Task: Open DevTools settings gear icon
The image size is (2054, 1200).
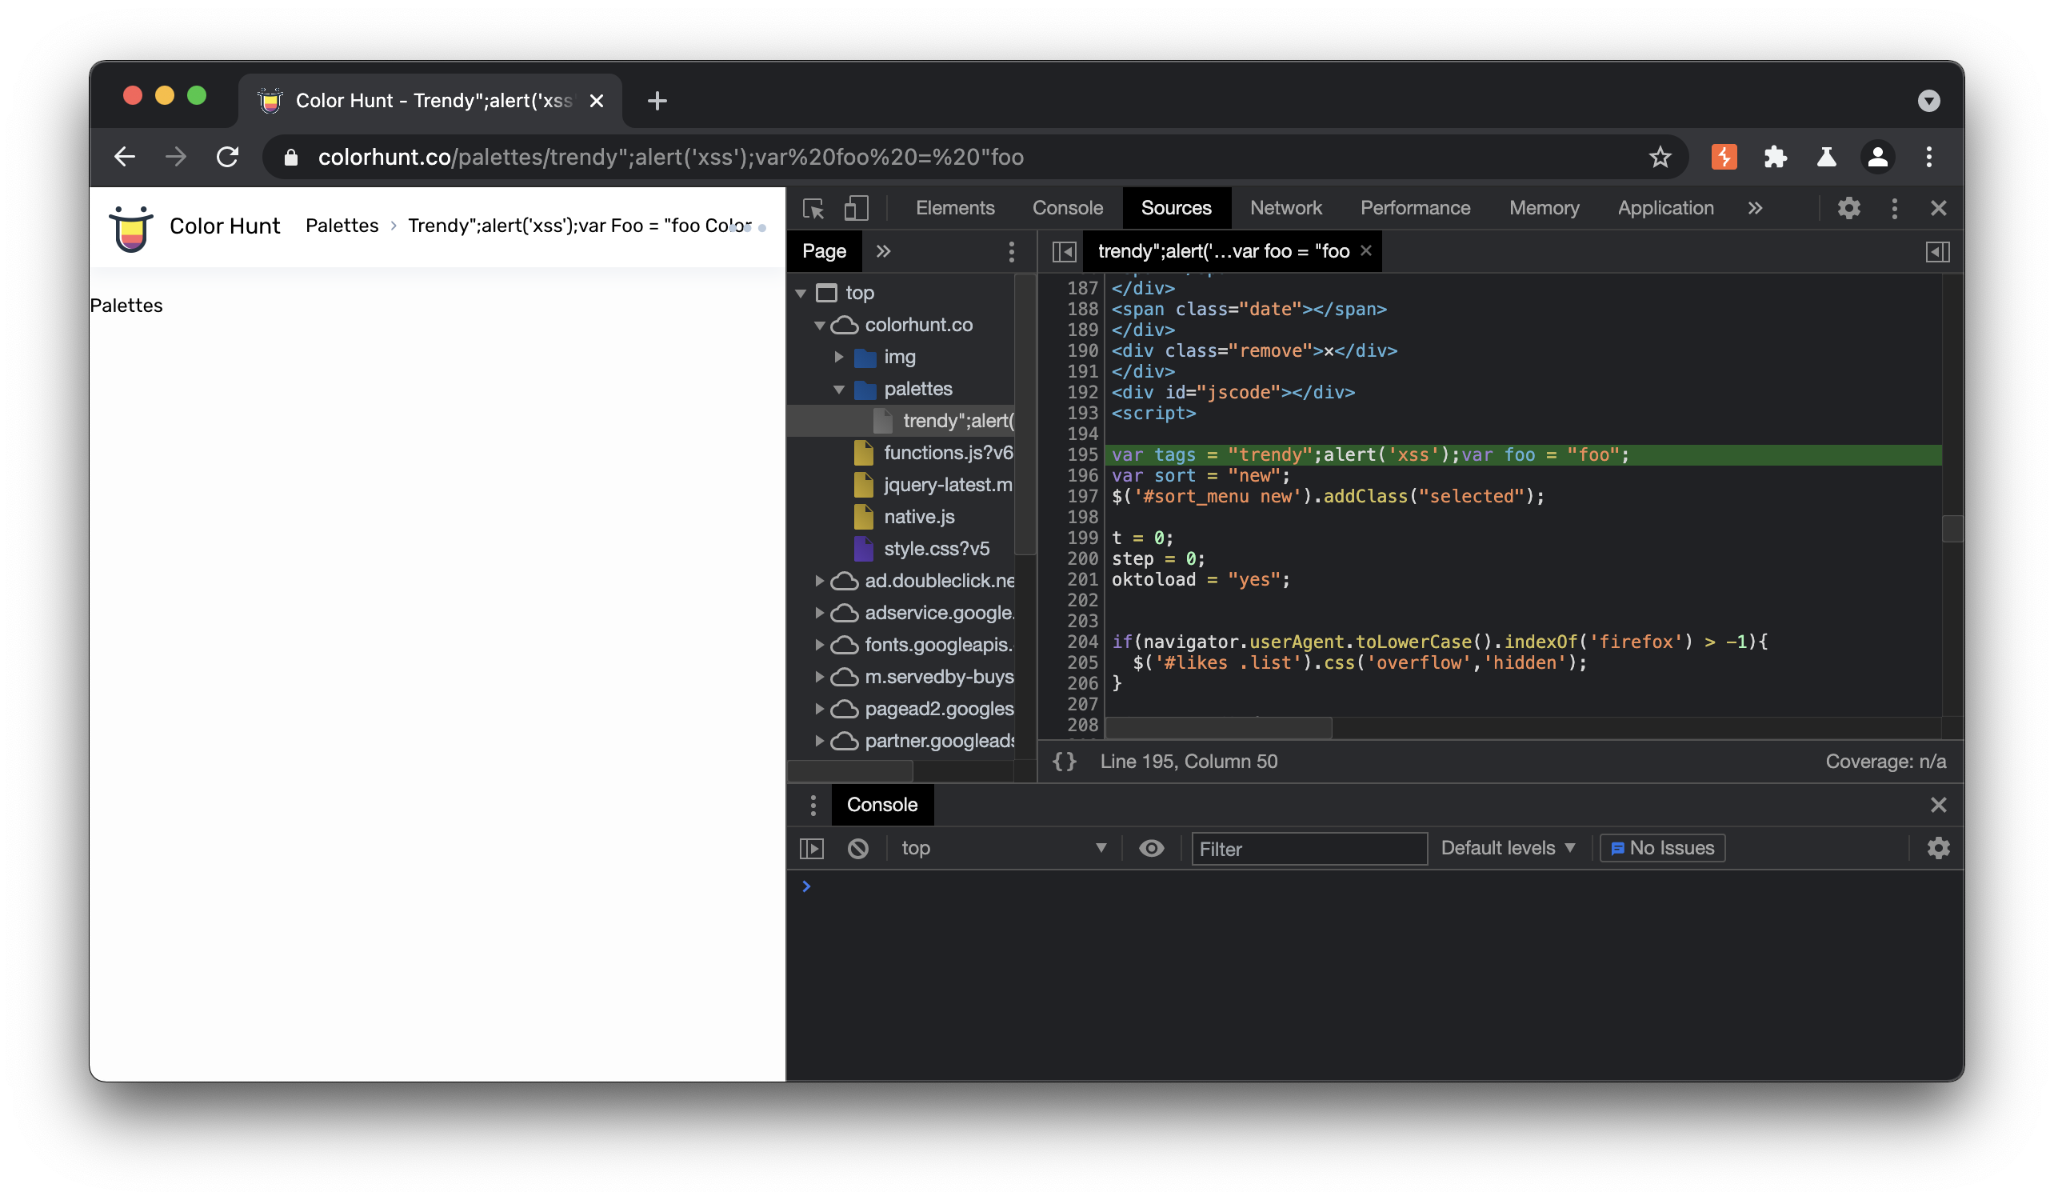Action: (1848, 209)
